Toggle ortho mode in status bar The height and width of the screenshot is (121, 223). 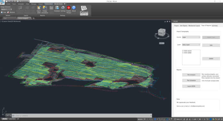point(152,119)
